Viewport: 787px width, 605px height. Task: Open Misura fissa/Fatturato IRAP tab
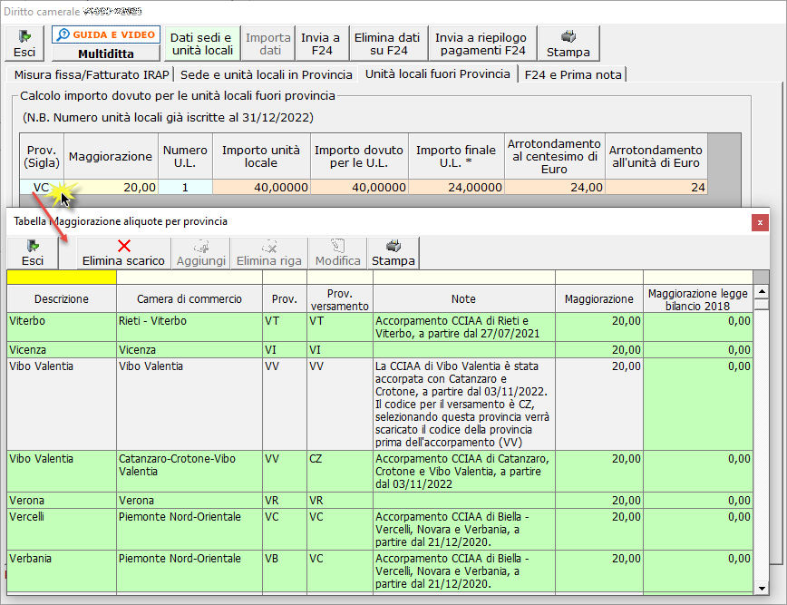(x=89, y=74)
